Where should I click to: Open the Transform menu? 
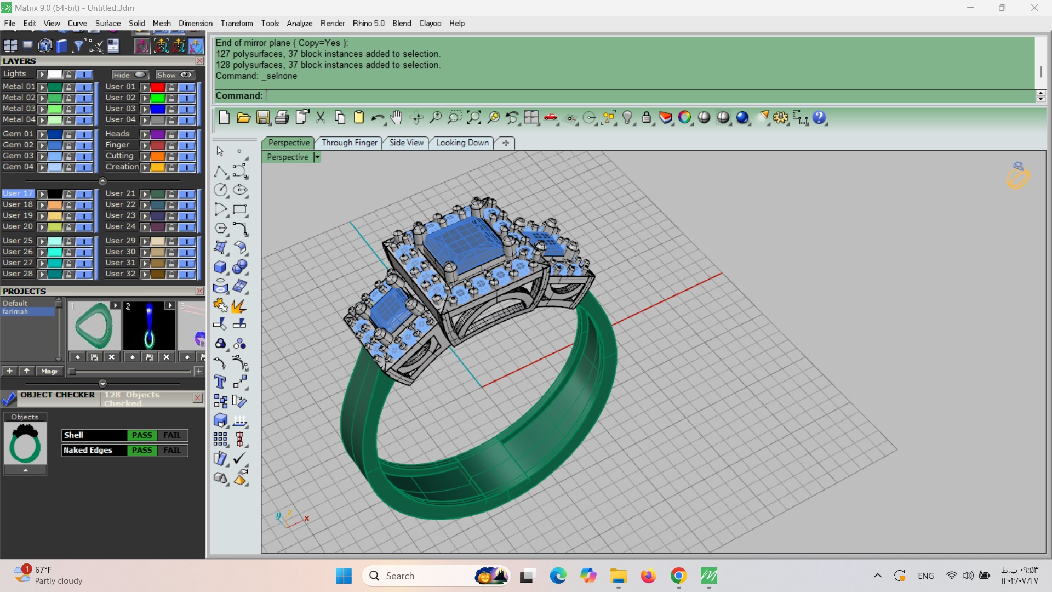click(237, 24)
